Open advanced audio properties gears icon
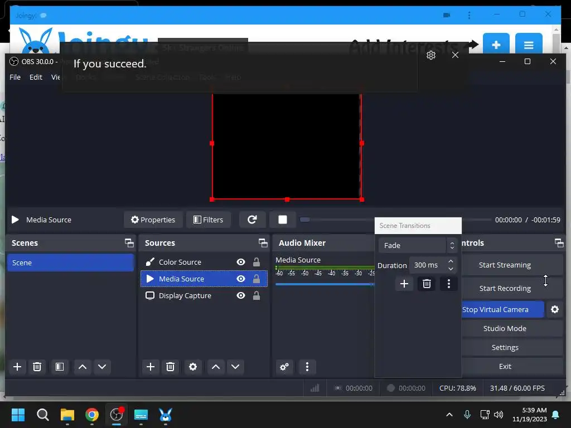Image resolution: width=571 pixels, height=428 pixels. coord(284,367)
